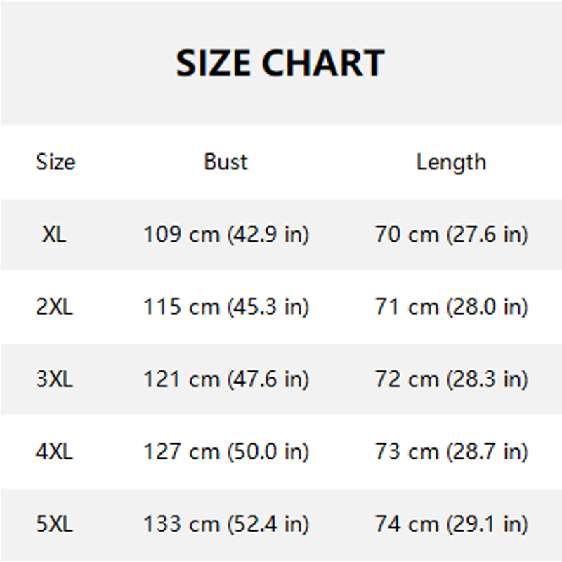Click the 5XL size label
The image size is (562, 562).
point(54,524)
